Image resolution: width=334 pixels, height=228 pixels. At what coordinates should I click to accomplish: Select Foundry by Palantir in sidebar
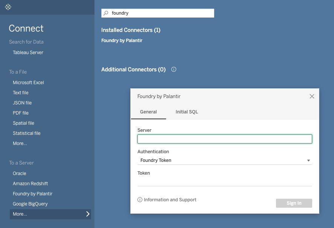pyautogui.click(x=33, y=194)
